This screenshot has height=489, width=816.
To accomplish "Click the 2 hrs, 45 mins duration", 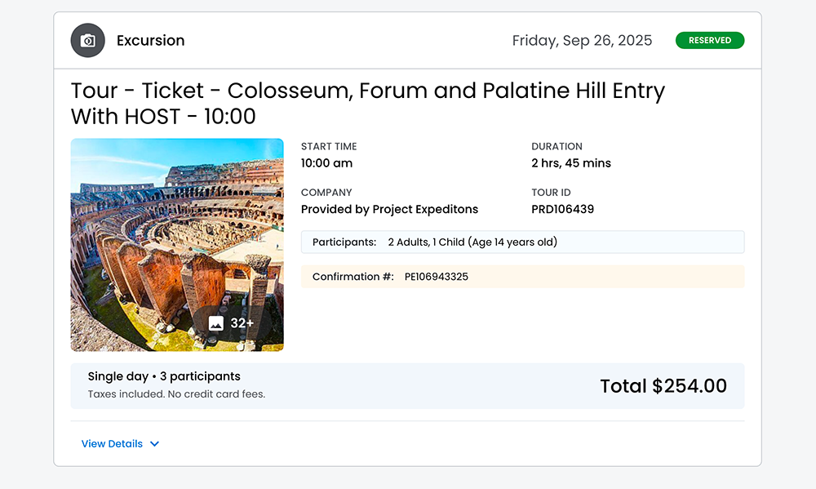I will [570, 163].
